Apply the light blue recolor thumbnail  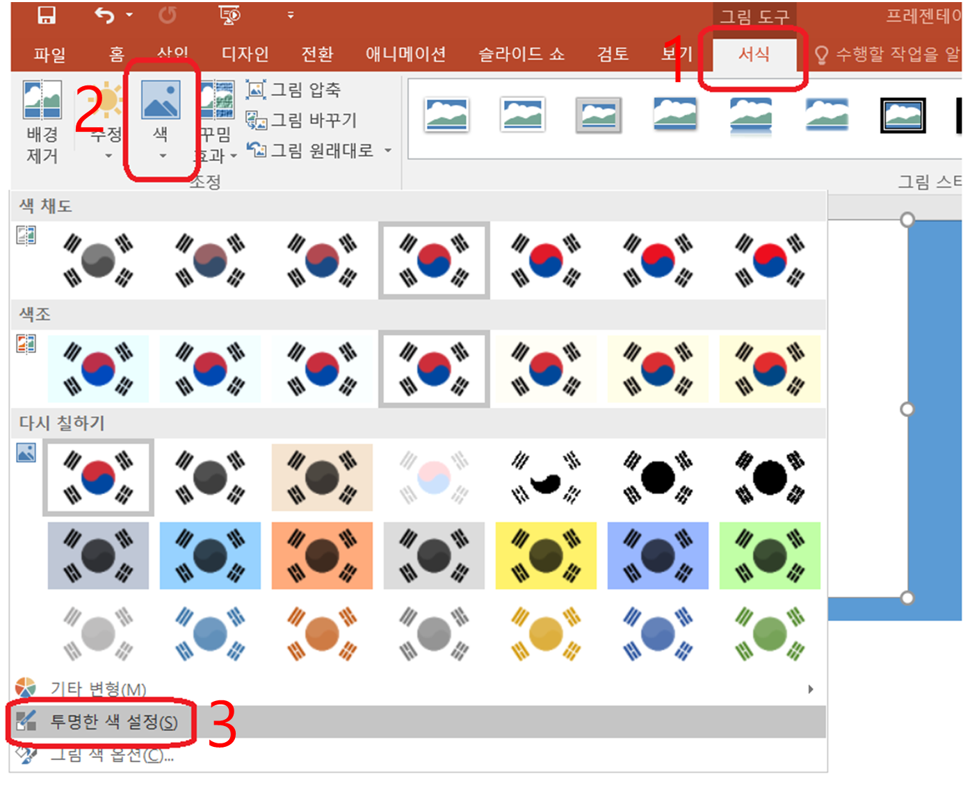[210, 634]
